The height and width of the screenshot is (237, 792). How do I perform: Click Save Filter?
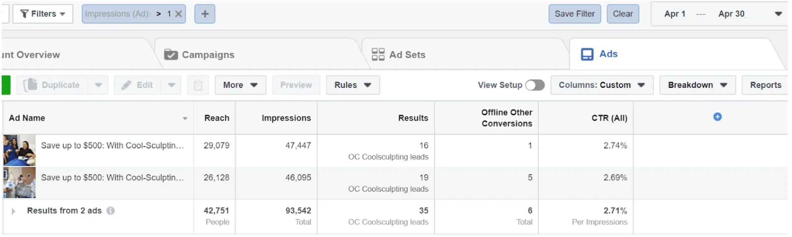click(575, 14)
